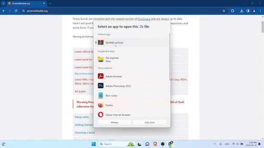Show hidden system tray icons
Screen dimensions: 264x148
(215, 144)
